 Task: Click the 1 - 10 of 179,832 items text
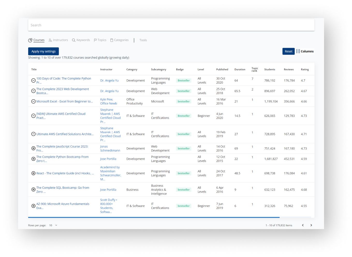(279, 225)
